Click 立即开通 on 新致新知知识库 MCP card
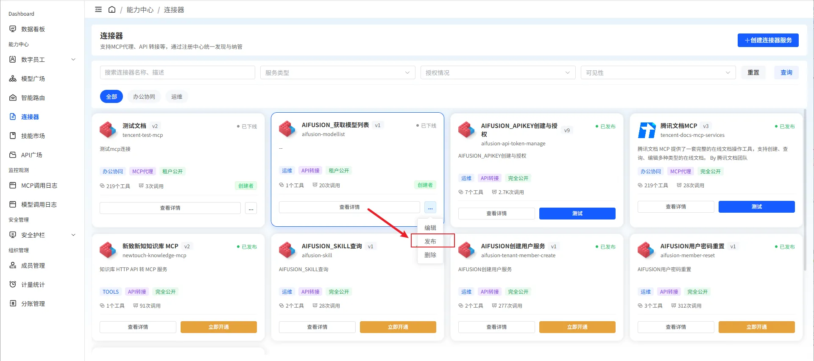Screen dimensions: 814x361 (219, 327)
